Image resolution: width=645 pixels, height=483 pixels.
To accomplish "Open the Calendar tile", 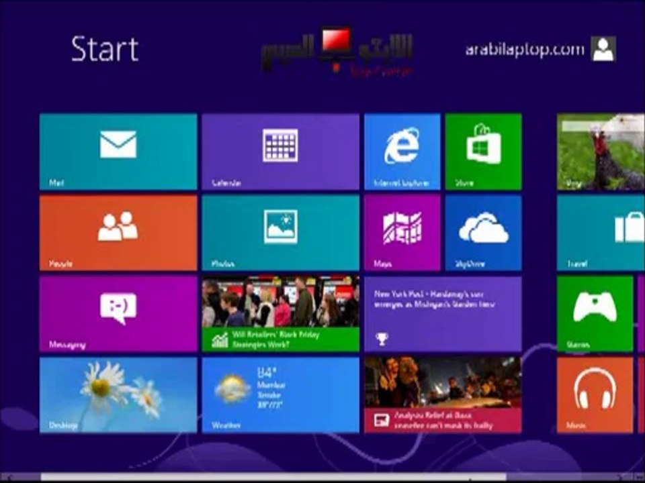I will pyautogui.click(x=280, y=152).
